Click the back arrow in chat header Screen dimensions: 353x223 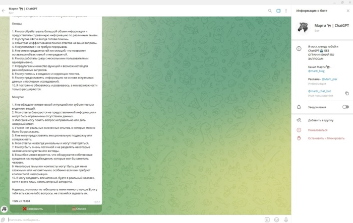tap(4, 10)
